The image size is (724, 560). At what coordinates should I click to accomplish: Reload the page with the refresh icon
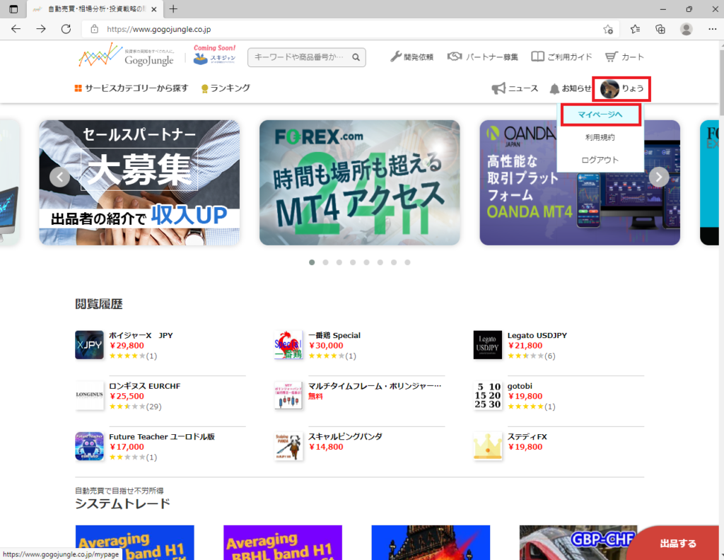[66, 29]
